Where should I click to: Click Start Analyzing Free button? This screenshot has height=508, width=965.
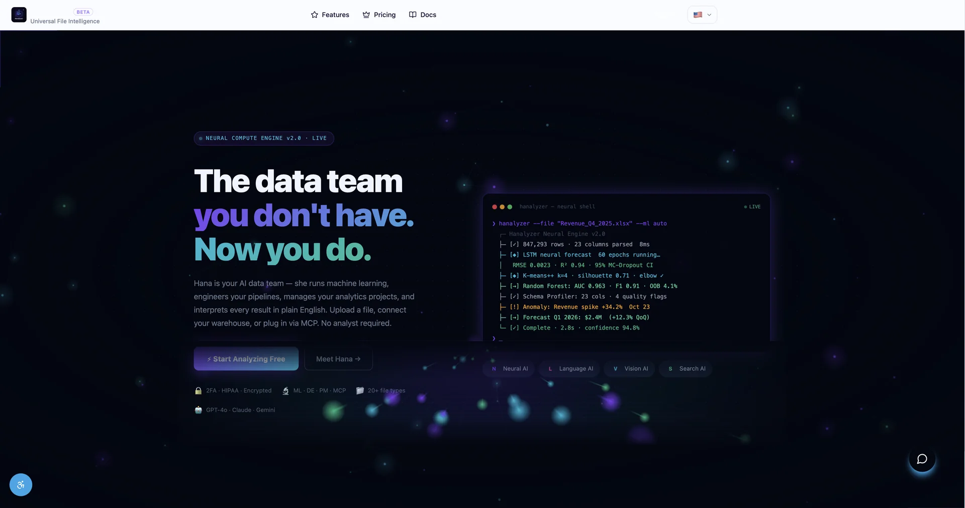[x=246, y=359]
